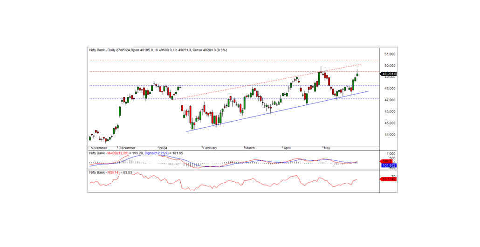This screenshot has width=480, height=247.
Task: Select the 51,000 price axis label
Action: pos(390,54)
